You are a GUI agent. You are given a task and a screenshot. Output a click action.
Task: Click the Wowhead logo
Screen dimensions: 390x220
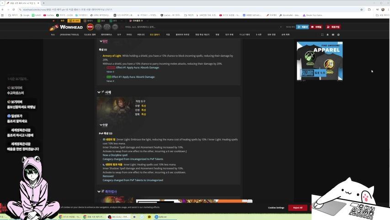(x=67, y=27)
